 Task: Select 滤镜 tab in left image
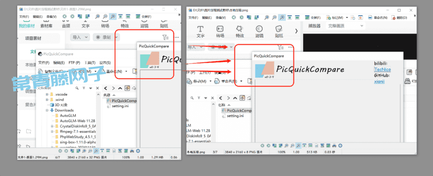tap(144, 26)
